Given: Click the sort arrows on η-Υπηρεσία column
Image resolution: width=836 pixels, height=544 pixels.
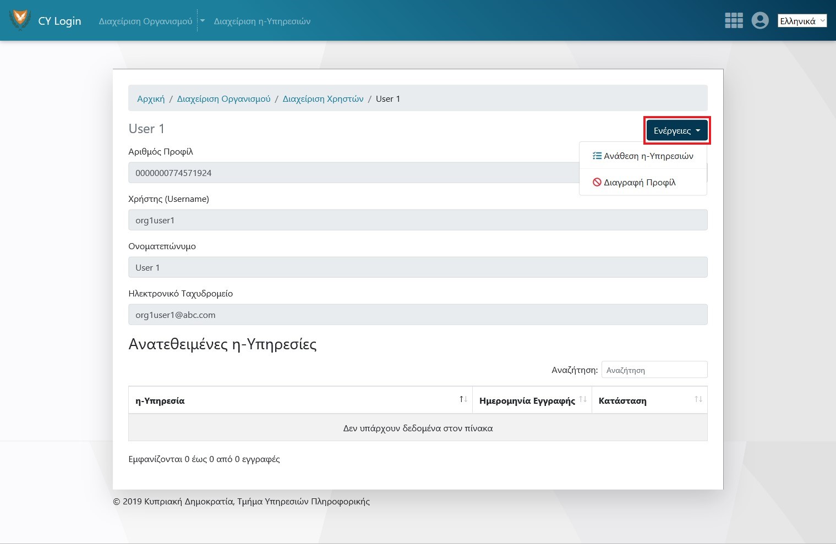Looking at the screenshot, I should click(463, 399).
